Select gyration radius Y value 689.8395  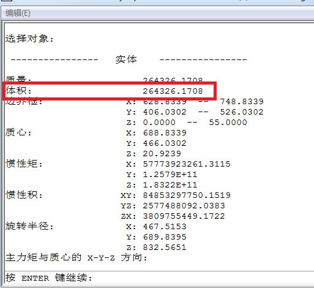[x=165, y=237]
